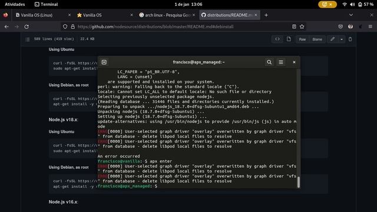Go forward in Firefox
The width and height of the screenshot is (377, 212).
click(16, 26)
